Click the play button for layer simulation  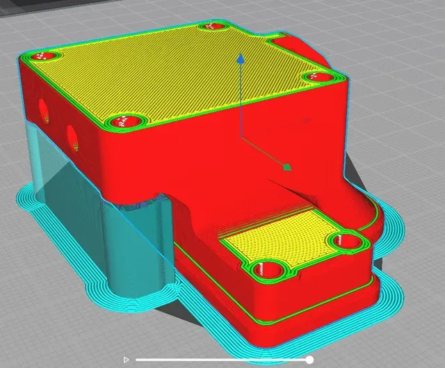126,360
